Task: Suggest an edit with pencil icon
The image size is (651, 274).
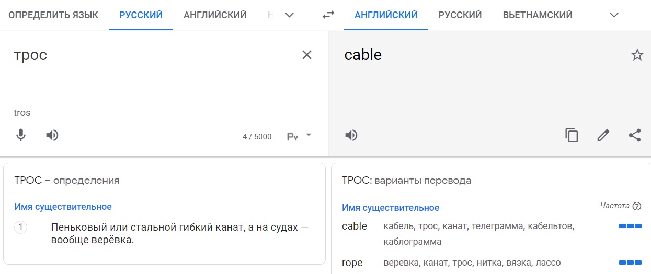Action: point(603,136)
